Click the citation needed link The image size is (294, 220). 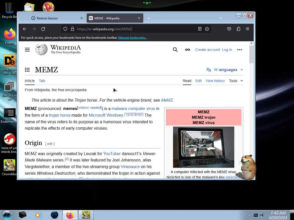(x=89, y=107)
